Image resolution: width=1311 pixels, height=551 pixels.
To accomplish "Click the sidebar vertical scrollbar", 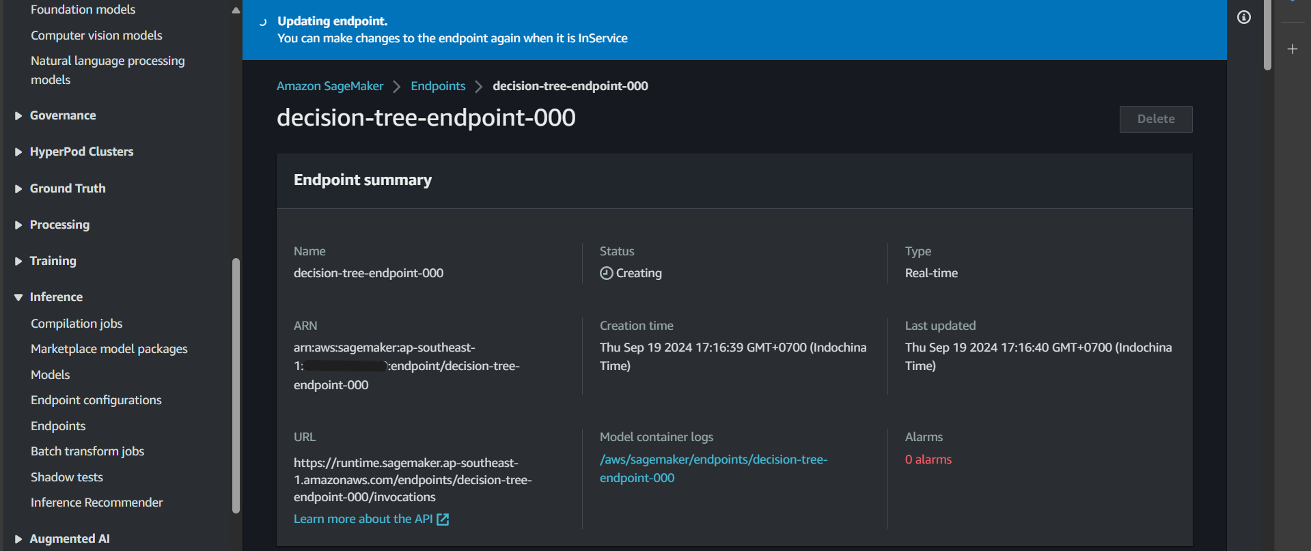I will 236,382.
